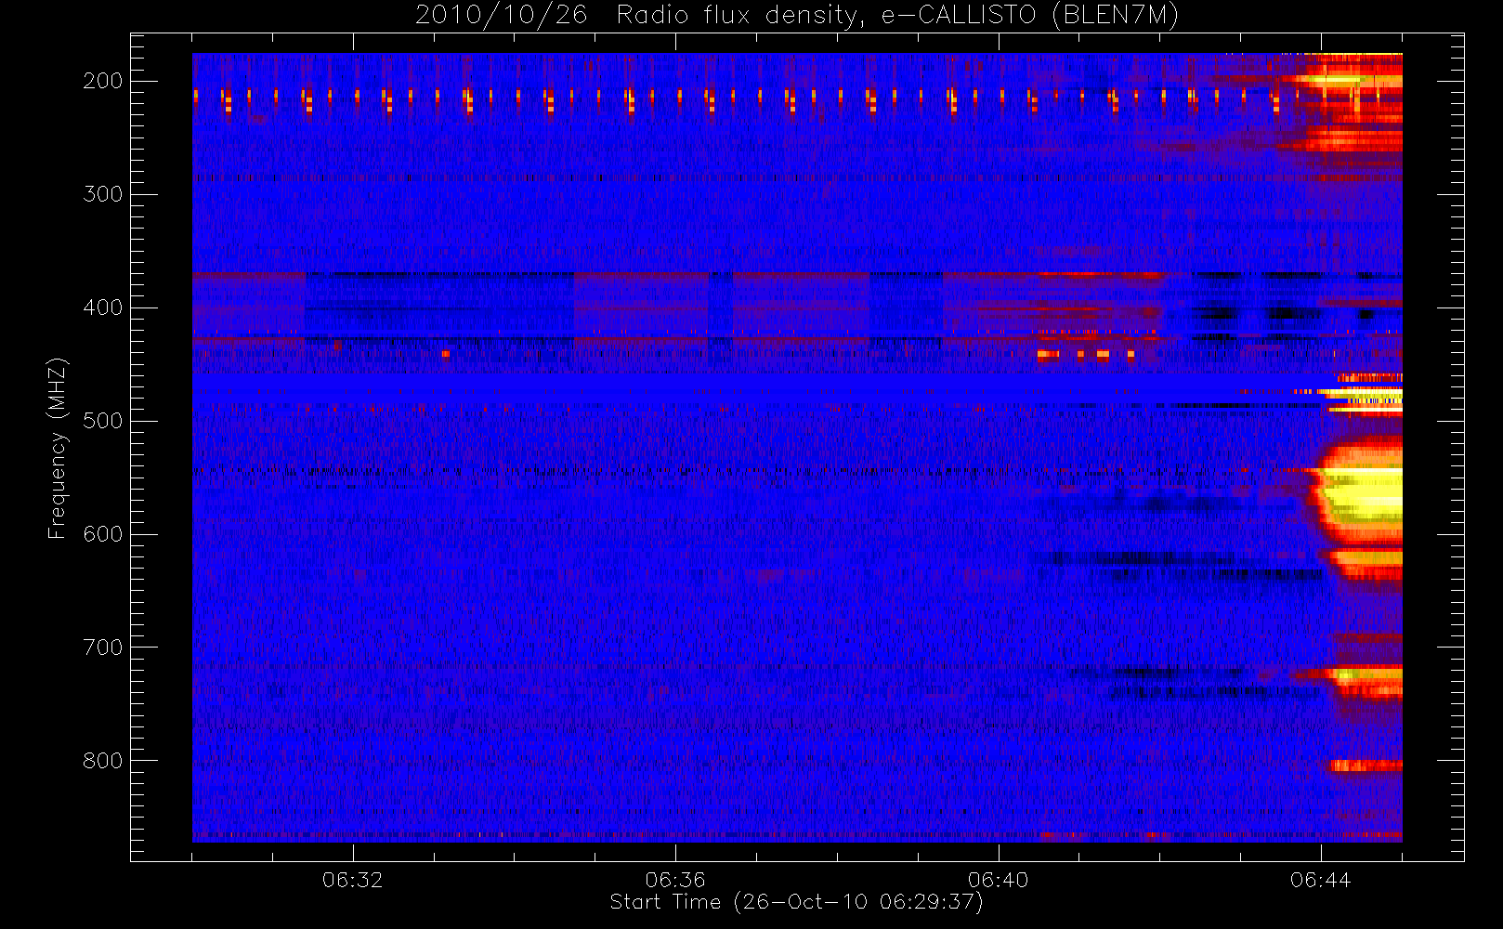Click the 'Frequency (MHz)' axis label
The height and width of the screenshot is (929, 1503).
tap(58, 448)
